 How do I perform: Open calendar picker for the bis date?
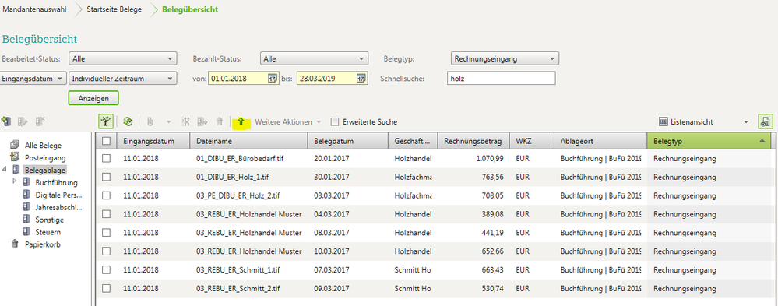coord(361,79)
